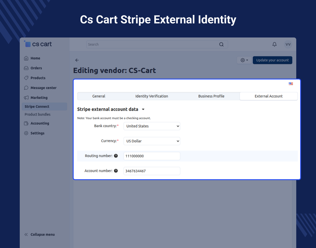Open the US flag language selector

pos(291,84)
